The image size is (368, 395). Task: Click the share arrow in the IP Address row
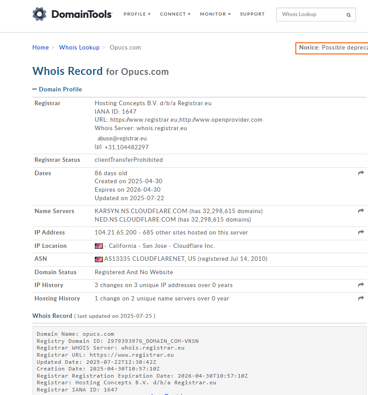tap(361, 233)
